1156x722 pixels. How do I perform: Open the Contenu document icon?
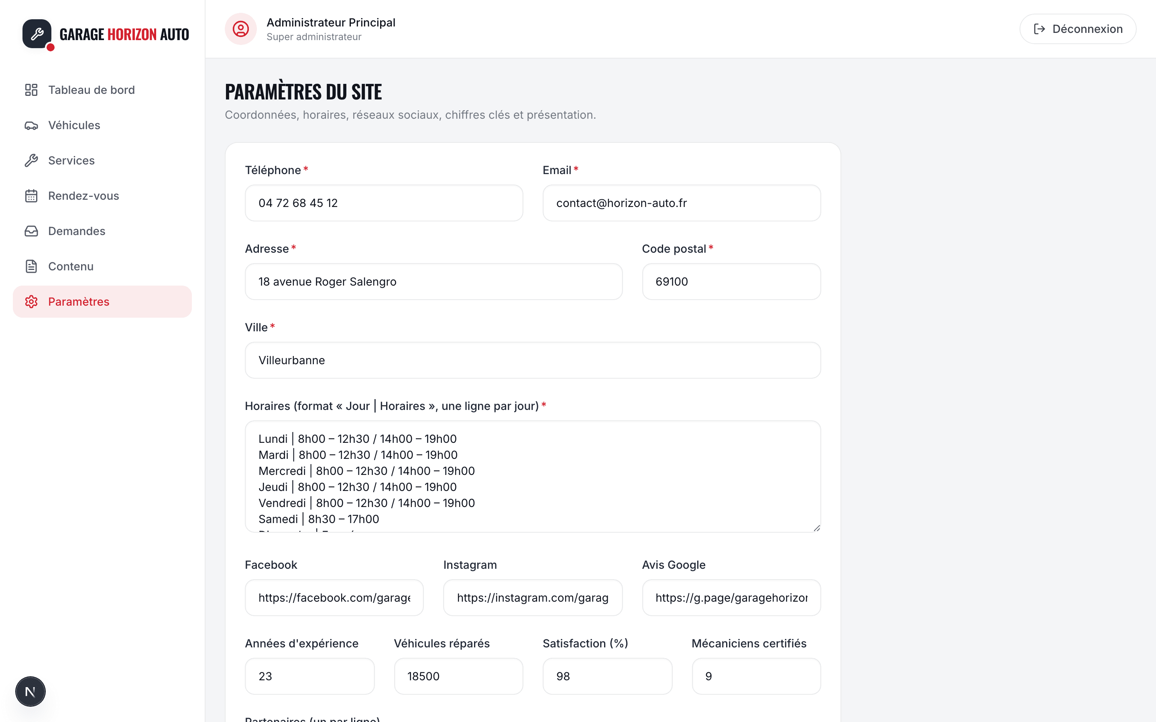pos(31,266)
